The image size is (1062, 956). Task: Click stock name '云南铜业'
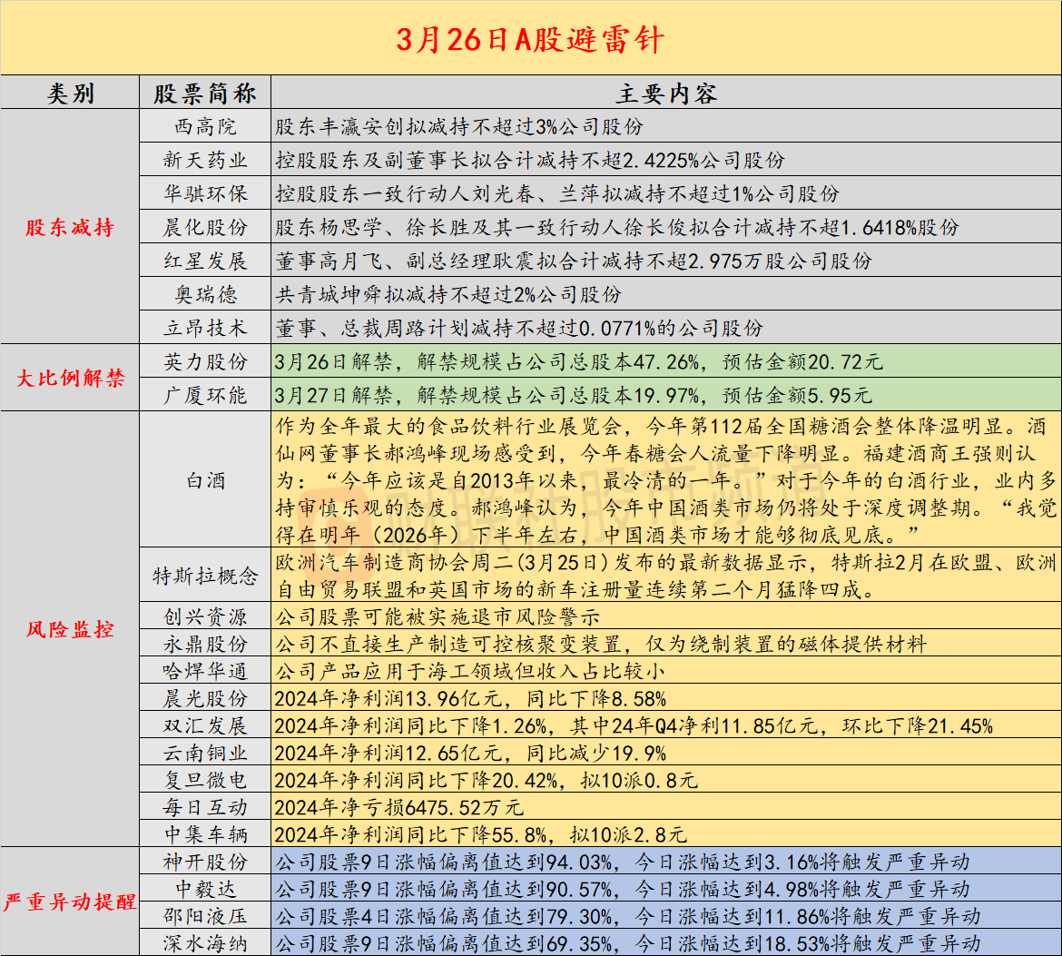pyautogui.click(x=204, y=752)
